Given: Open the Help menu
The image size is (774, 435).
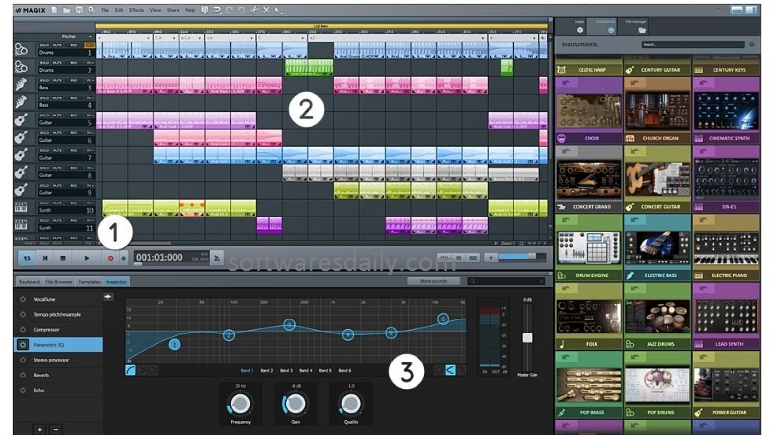Looking at the screenshot, I should (191, 10).
